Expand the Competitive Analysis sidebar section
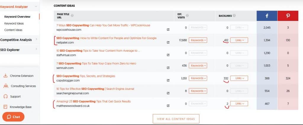Screen dimensions: 303x125 tap(36, 40)
